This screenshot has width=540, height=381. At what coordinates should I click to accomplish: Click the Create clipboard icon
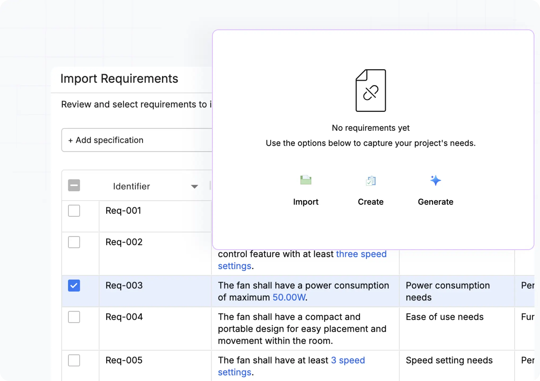click(x=371, y=181)
